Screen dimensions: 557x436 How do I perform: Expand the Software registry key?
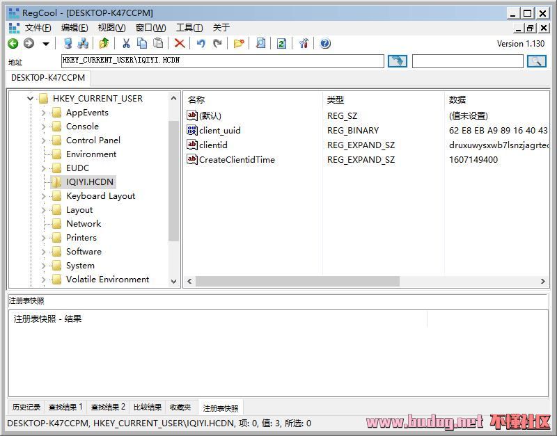click(x=43, y=252)
